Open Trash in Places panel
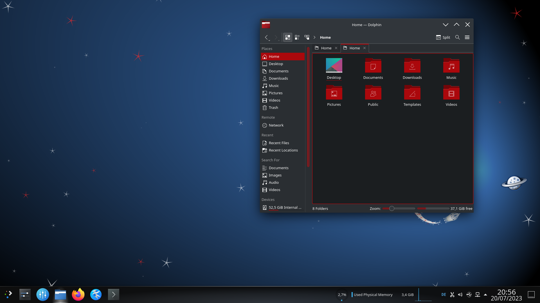 pos(273,107)
